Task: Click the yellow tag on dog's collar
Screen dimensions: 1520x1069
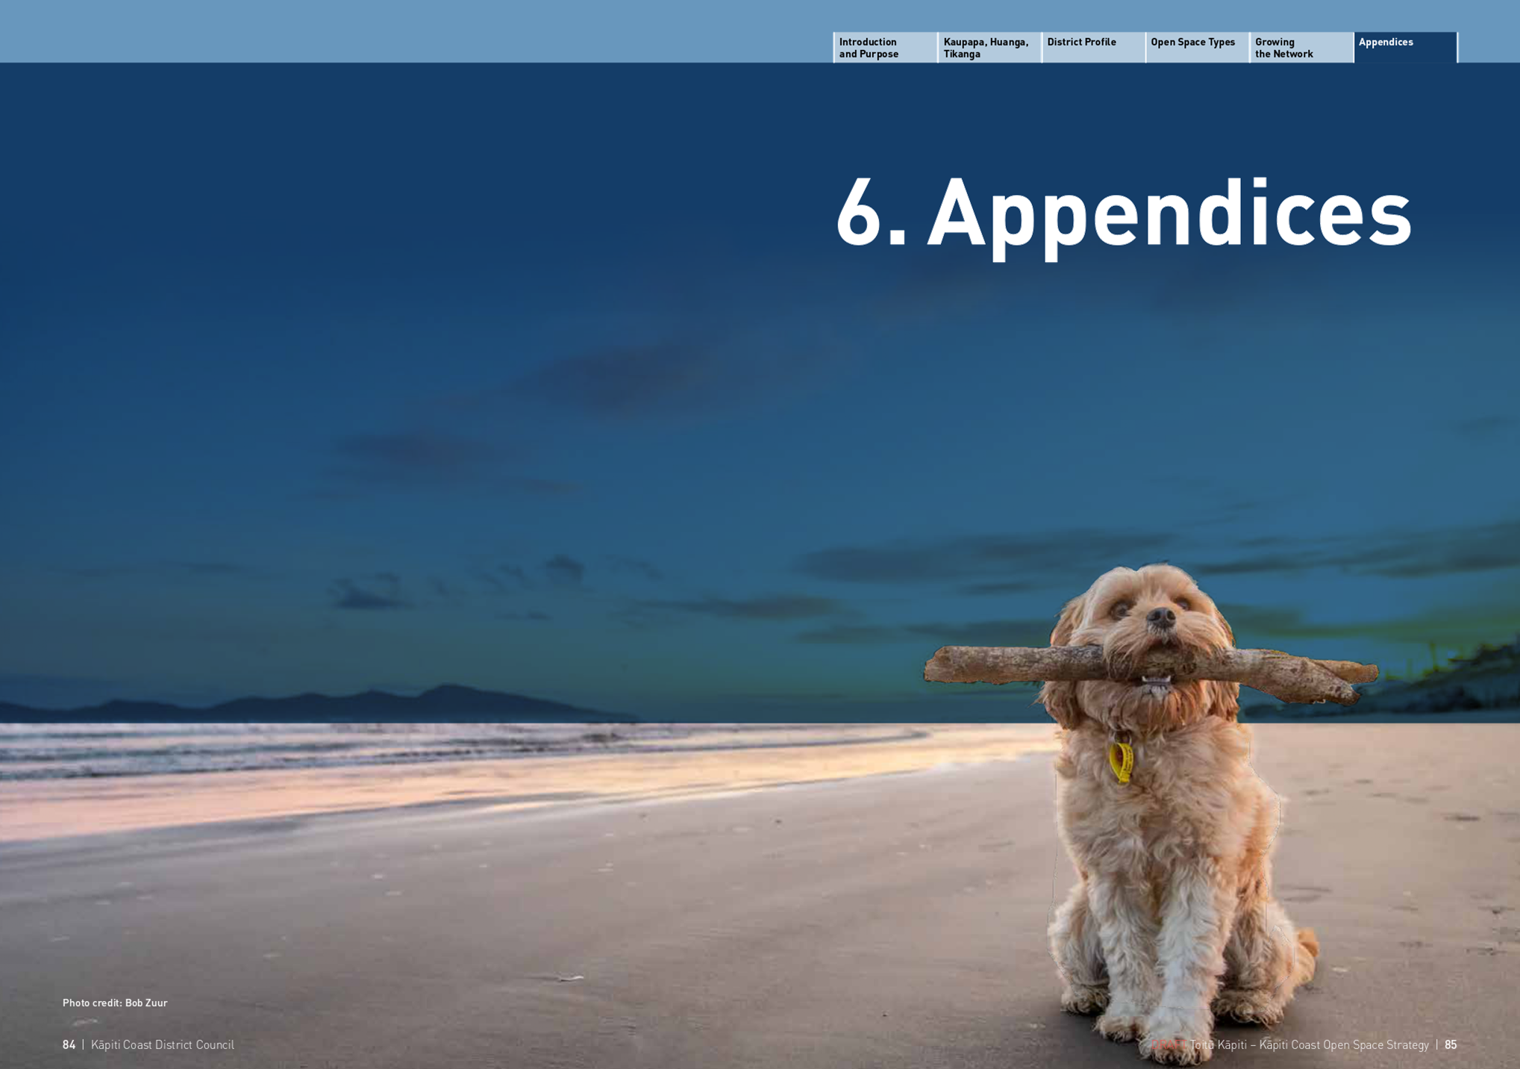Action: pos(1120,761)
